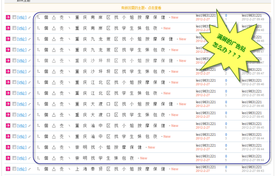276x176 pixels.
Task: Click pink arrow icon of 九龙坡区 按摩保健 thread
Action: 8,39
